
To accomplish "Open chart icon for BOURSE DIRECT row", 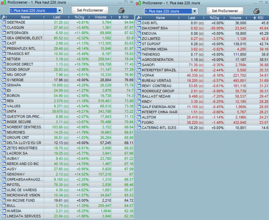I will pos(3,64).
